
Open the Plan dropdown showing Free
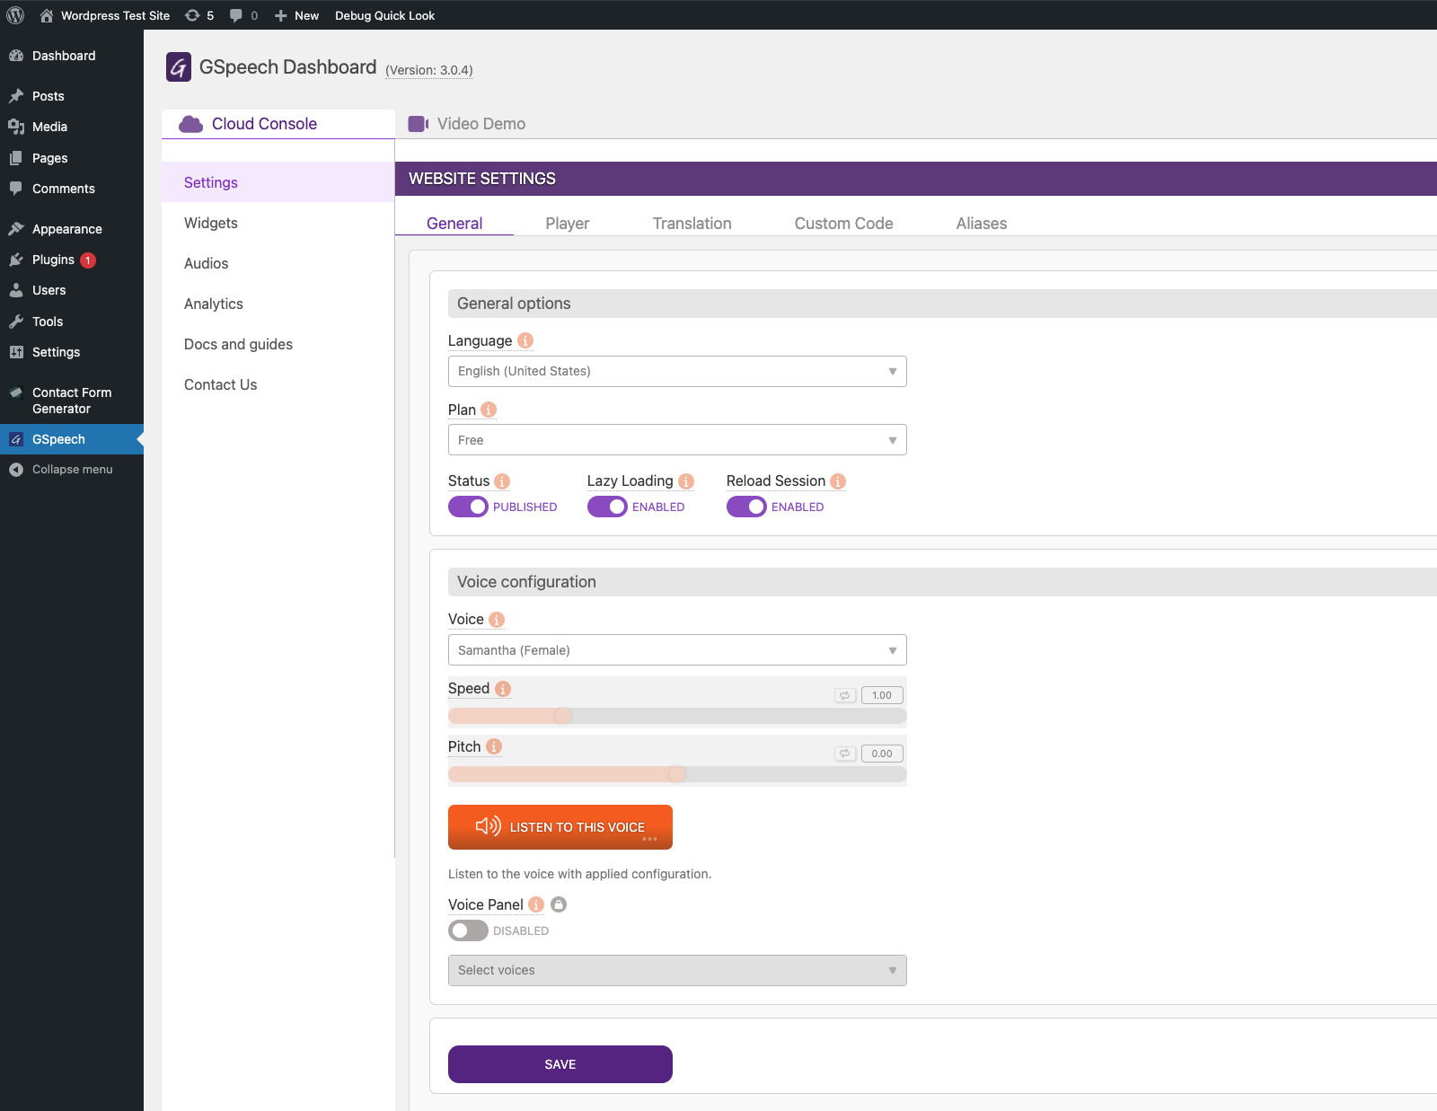tap(677, 440)
